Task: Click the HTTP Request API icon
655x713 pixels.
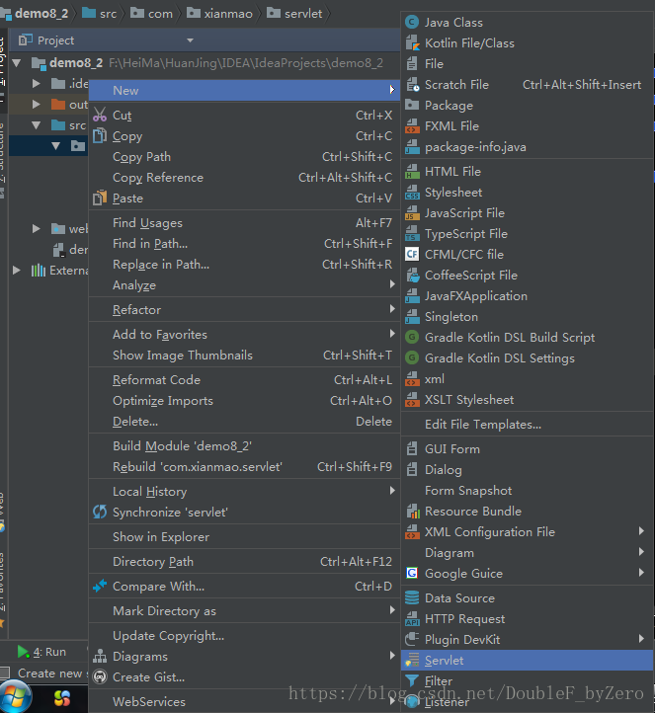Action: [412, 619]
